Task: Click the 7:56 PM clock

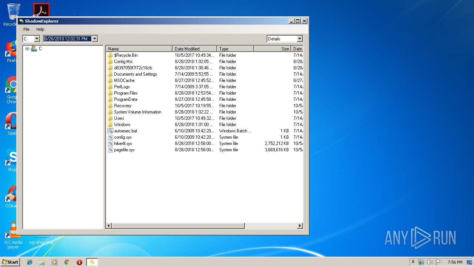Action: (x=455, y=262)
